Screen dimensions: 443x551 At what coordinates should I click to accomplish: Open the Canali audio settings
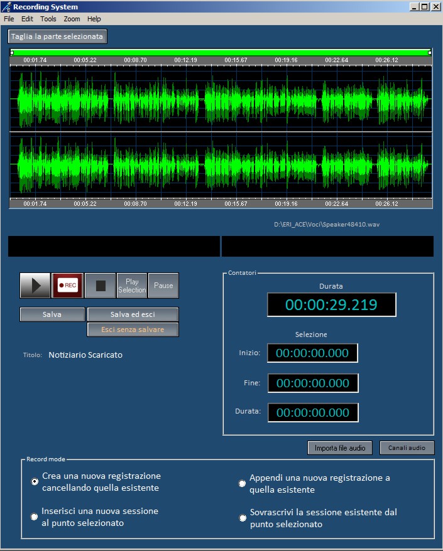pyautogui.click(x=407, y=448)
